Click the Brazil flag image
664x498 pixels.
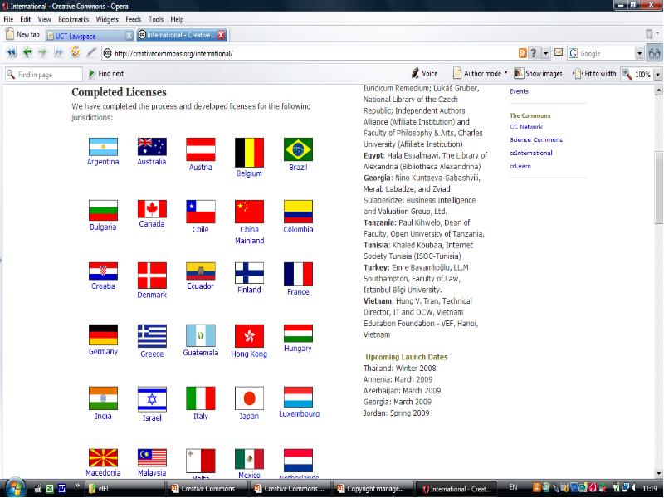[x=298, y=149]
